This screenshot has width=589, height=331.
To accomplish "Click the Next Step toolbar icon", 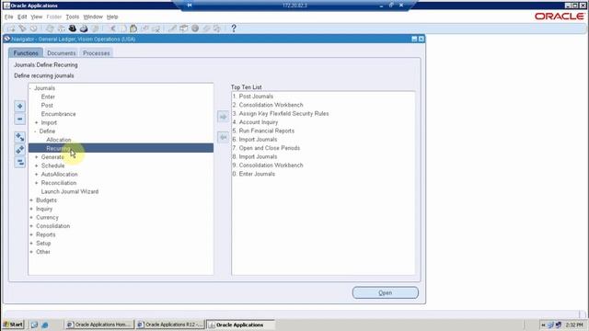I will click(x=61, y=29).
